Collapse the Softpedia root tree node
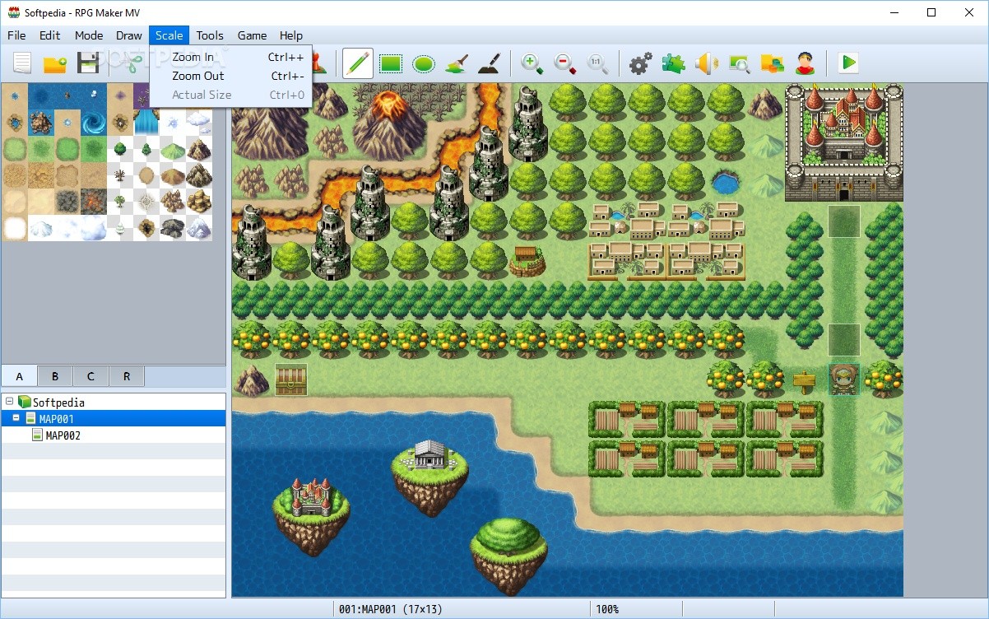989x619 pixels. (x=9, y=403)
